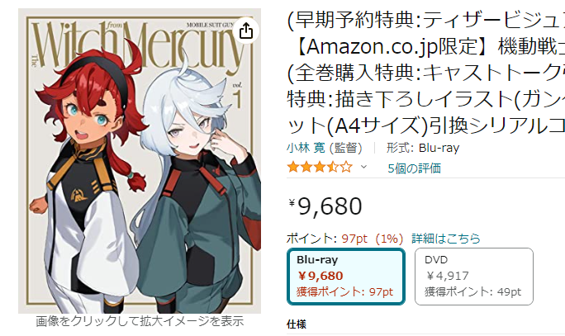Open the 詳細はこちら points details link
The height and width of the screenshot is (336, 565).
point(446,239)
